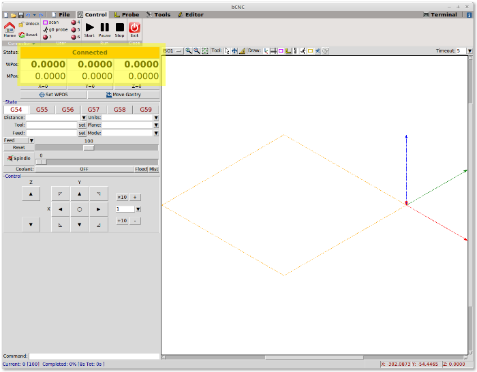Open the ISO1 view dropdown
Screen dimensions: 477x372
click(x=173, y=51)
